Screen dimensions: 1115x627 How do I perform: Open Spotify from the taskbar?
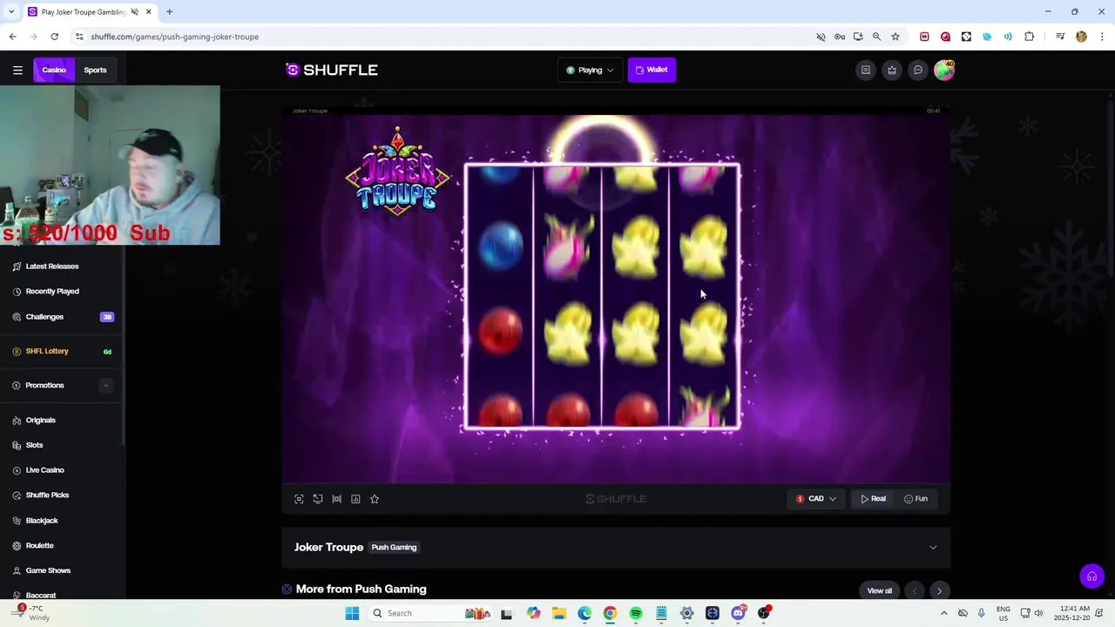(x=636, y=613)
